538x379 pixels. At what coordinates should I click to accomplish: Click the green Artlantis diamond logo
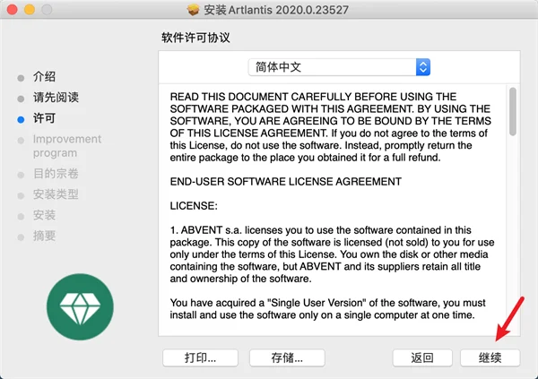coord(80,306)
